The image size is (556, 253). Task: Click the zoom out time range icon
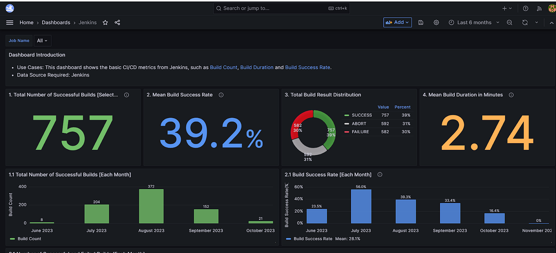tap(510, 23)
